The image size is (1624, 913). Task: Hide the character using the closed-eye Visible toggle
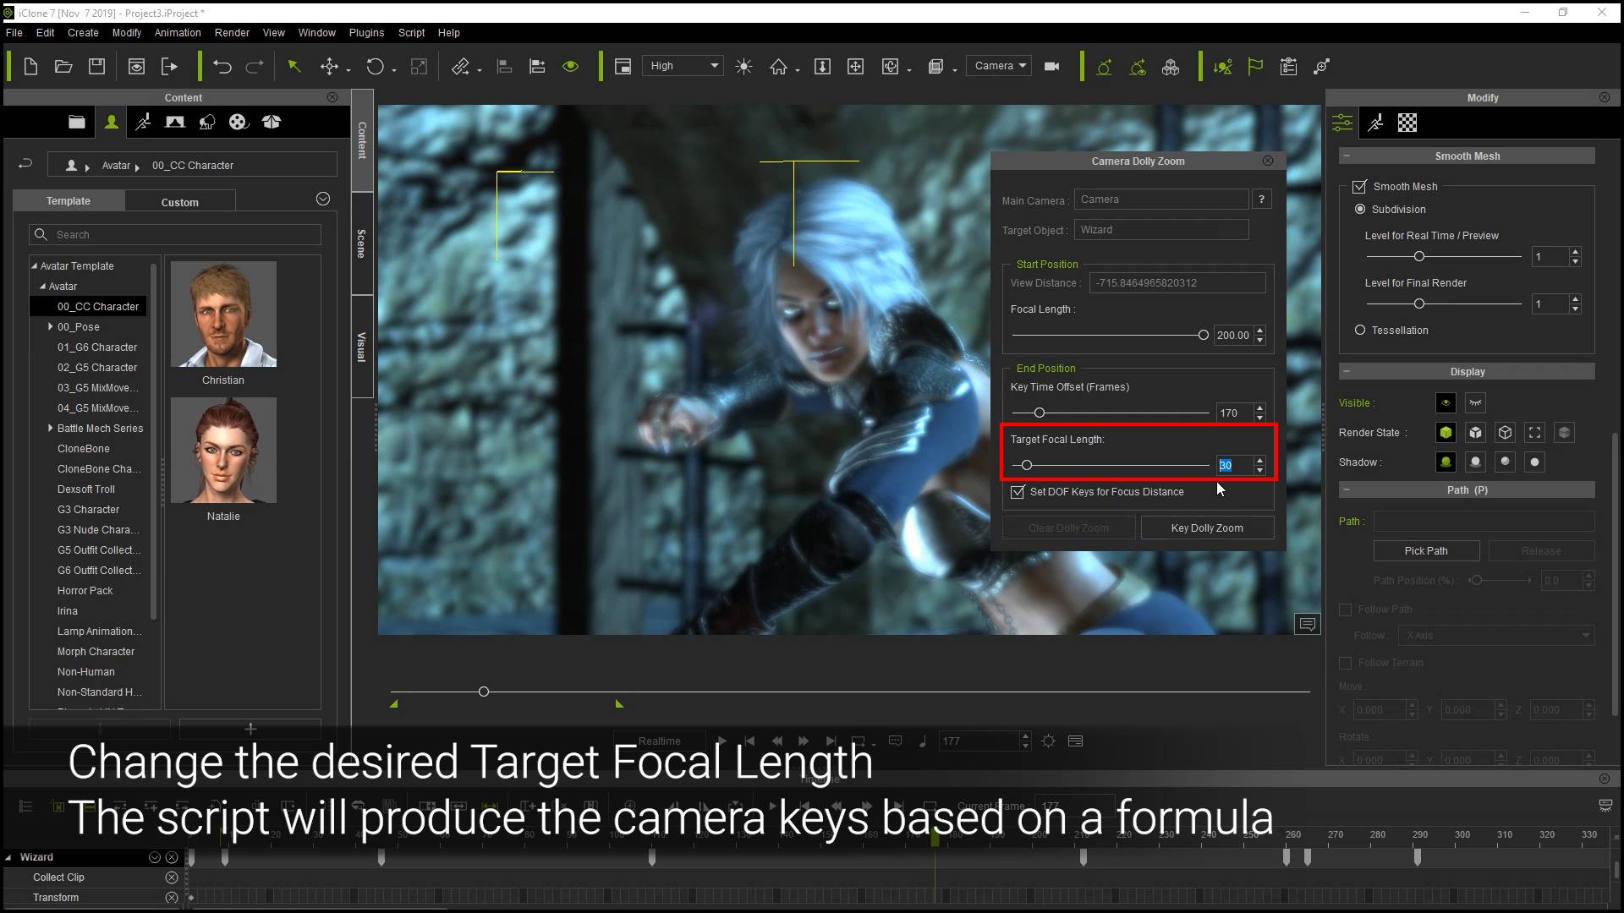[1475, 403]
